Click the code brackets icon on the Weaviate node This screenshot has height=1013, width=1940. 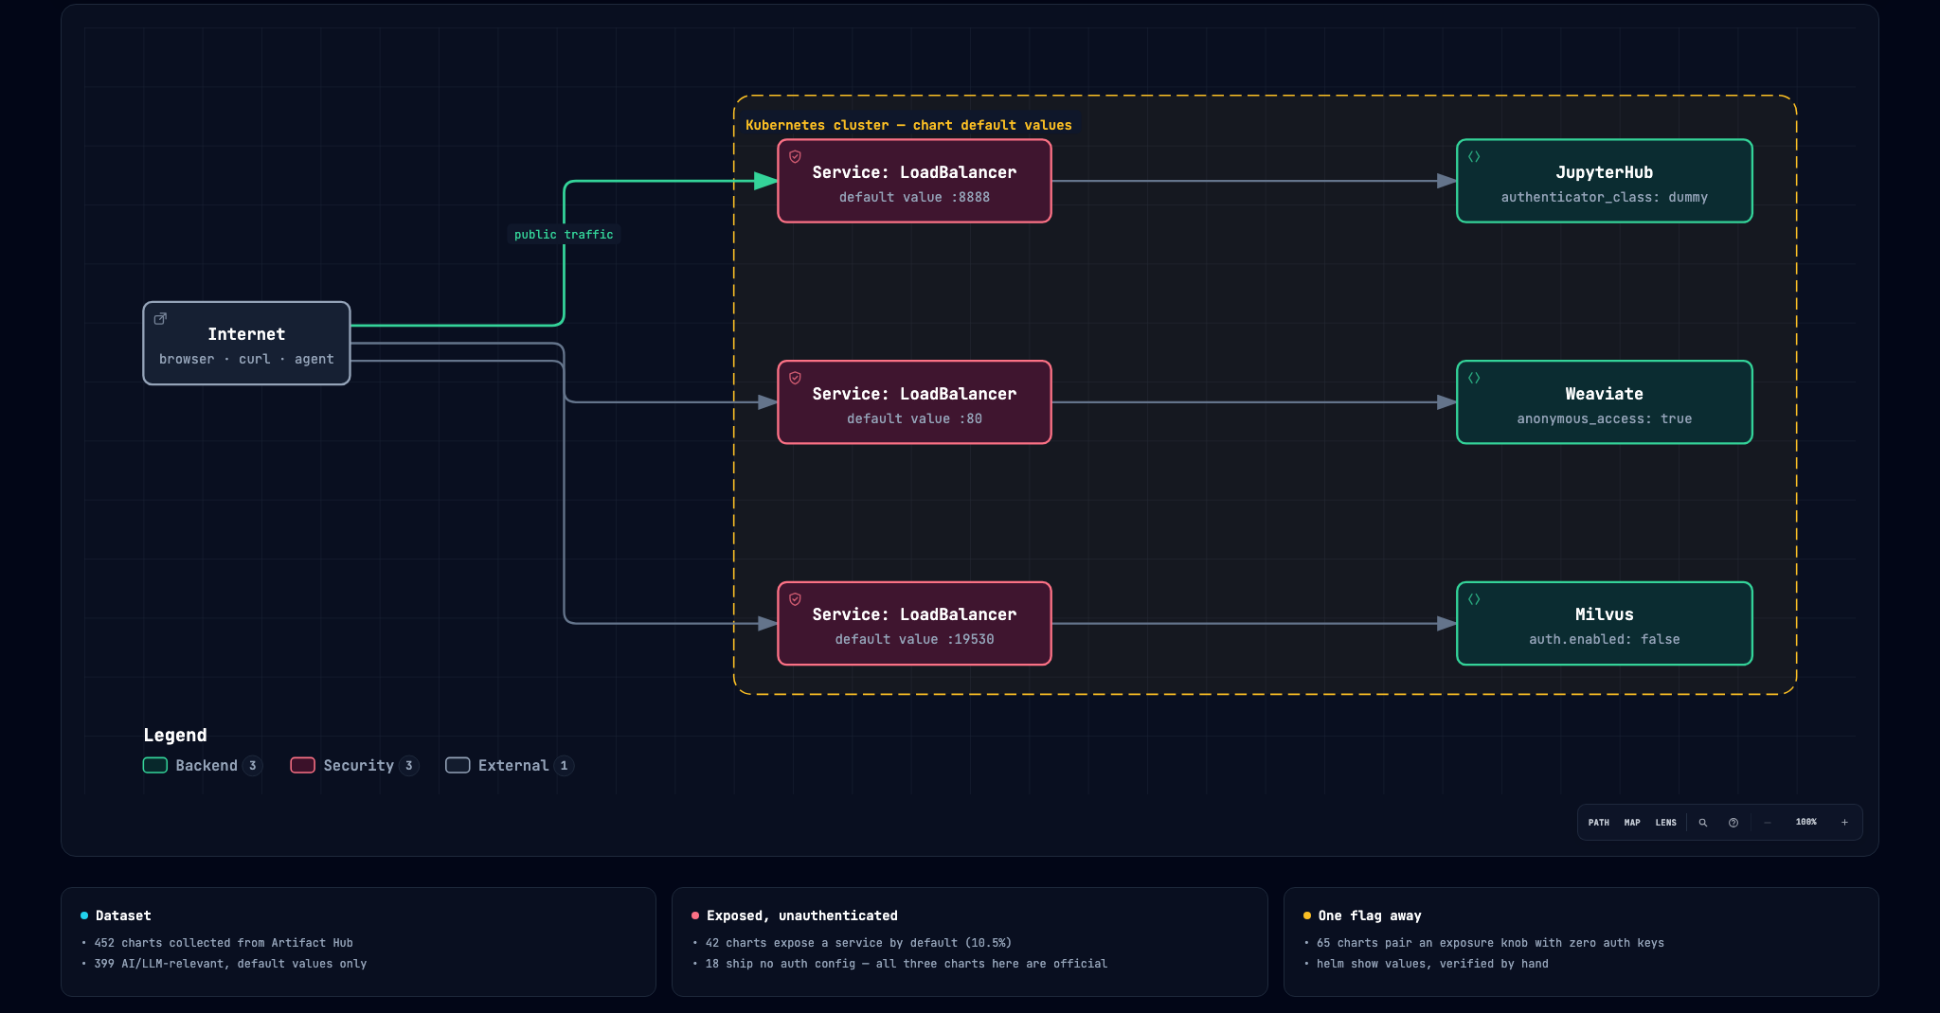pyautogui.click(x=1474, y=378)
